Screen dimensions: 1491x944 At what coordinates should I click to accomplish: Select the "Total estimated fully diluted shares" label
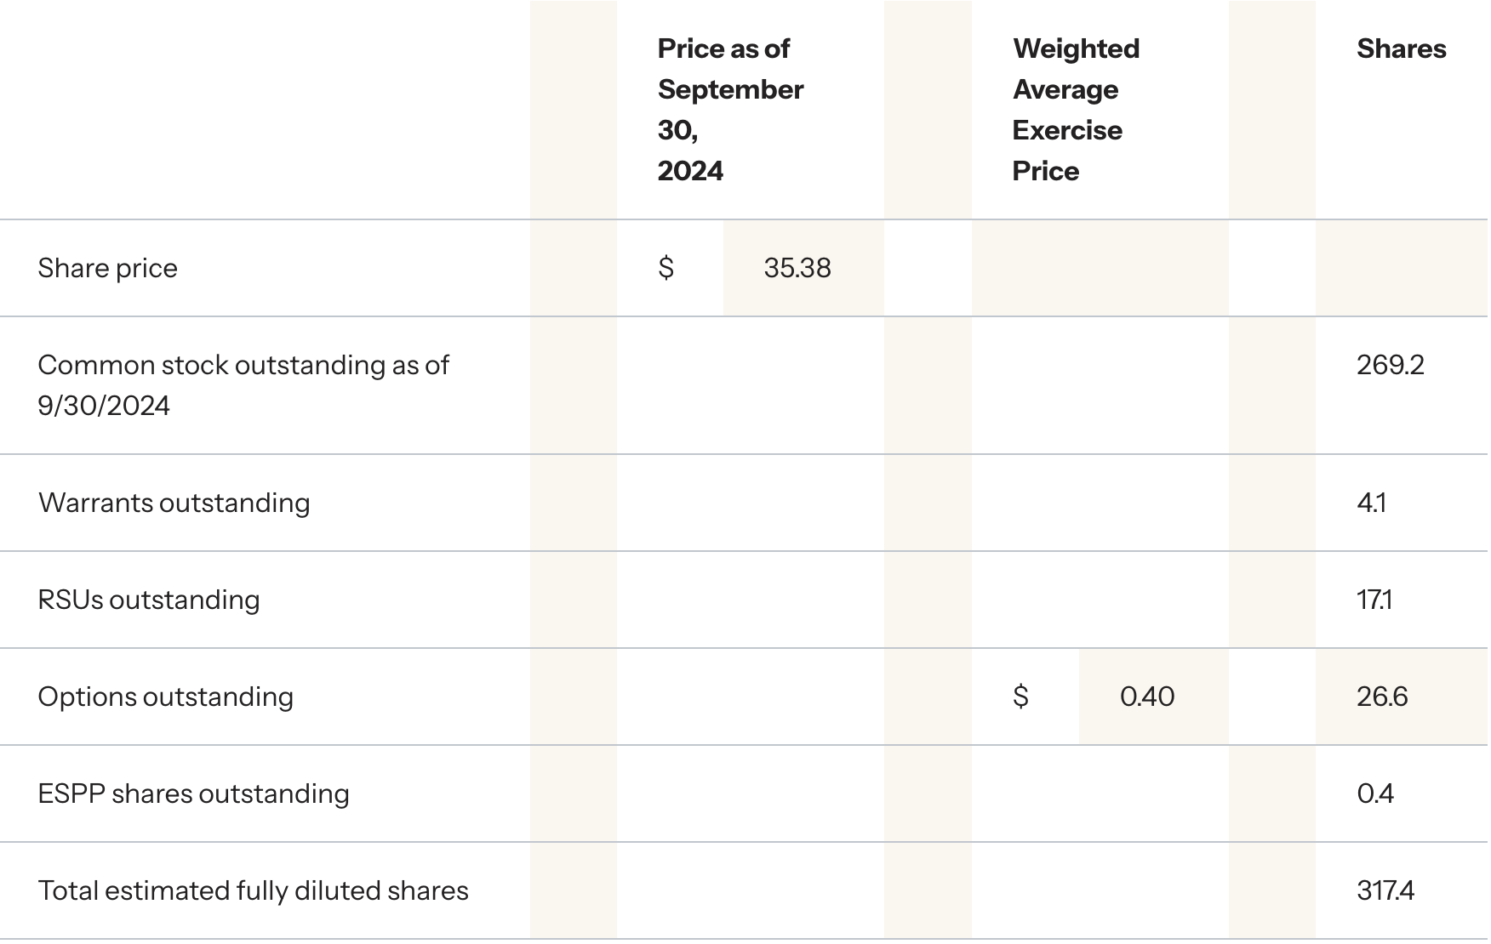[253, 890]
